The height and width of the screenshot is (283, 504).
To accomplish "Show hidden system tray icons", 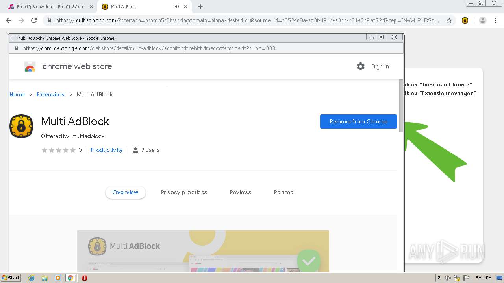I will pos(439,278).
